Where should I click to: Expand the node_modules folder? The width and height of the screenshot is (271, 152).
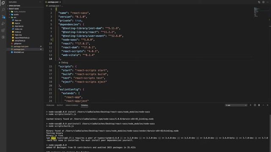click(x=19, y=11)
